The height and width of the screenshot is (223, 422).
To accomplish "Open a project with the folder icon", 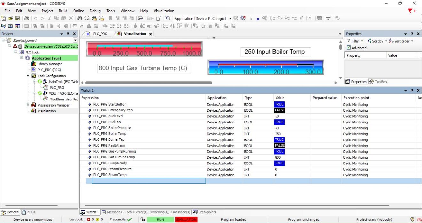I will (x=11, y=18).
